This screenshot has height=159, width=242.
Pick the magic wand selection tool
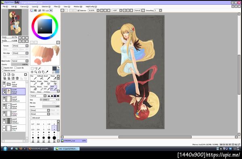(x=40, y=68)
